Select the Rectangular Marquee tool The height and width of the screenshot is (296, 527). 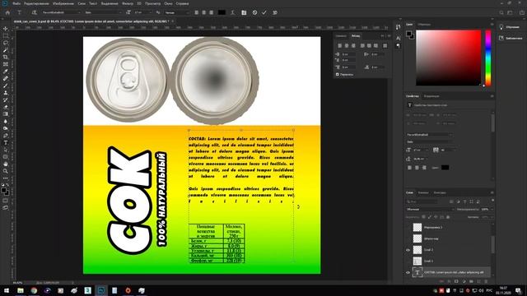coord(6,35)
